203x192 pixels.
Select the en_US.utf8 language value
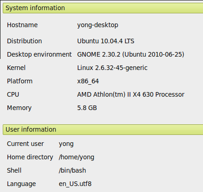coord(75,184)
